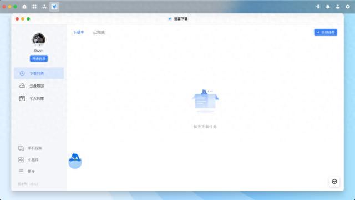Select the network topology icon in top bar
Image resolution: width=355 pixels, height=200 pixels.
[x=44, y=7]
